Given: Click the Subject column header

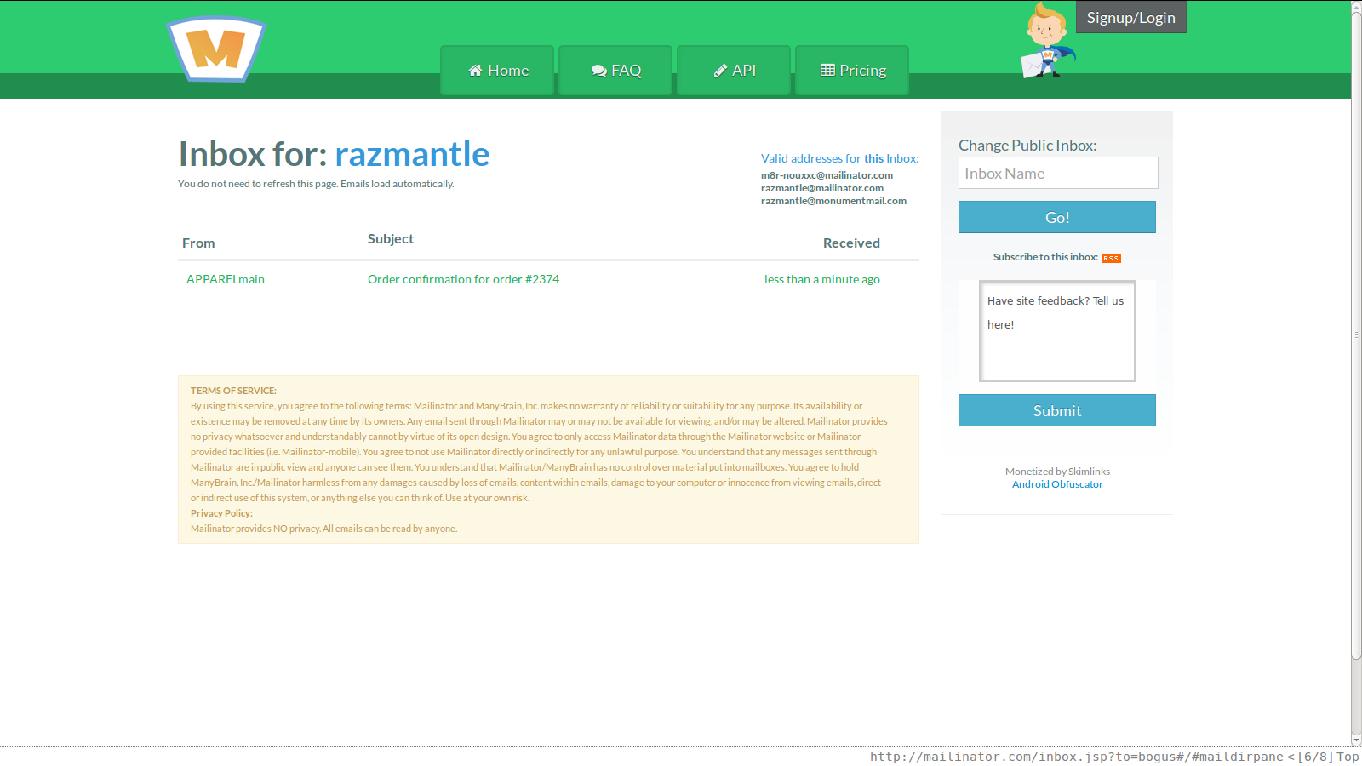Looking at the screenshot, I should (391, 239).
